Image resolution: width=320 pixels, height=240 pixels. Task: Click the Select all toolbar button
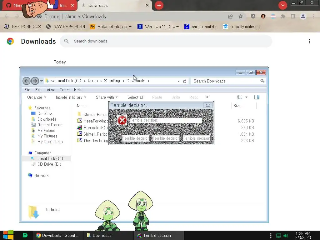click(135, 97)
